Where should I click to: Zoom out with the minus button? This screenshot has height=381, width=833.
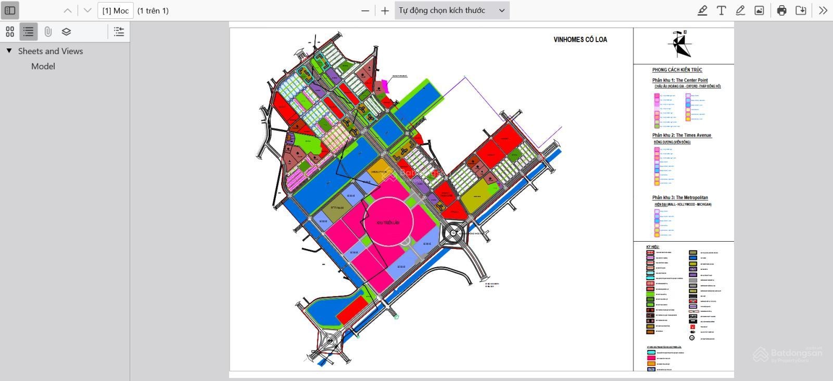tap(365, 10)
